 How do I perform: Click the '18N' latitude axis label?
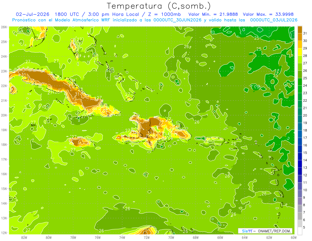tap(4, 145)
